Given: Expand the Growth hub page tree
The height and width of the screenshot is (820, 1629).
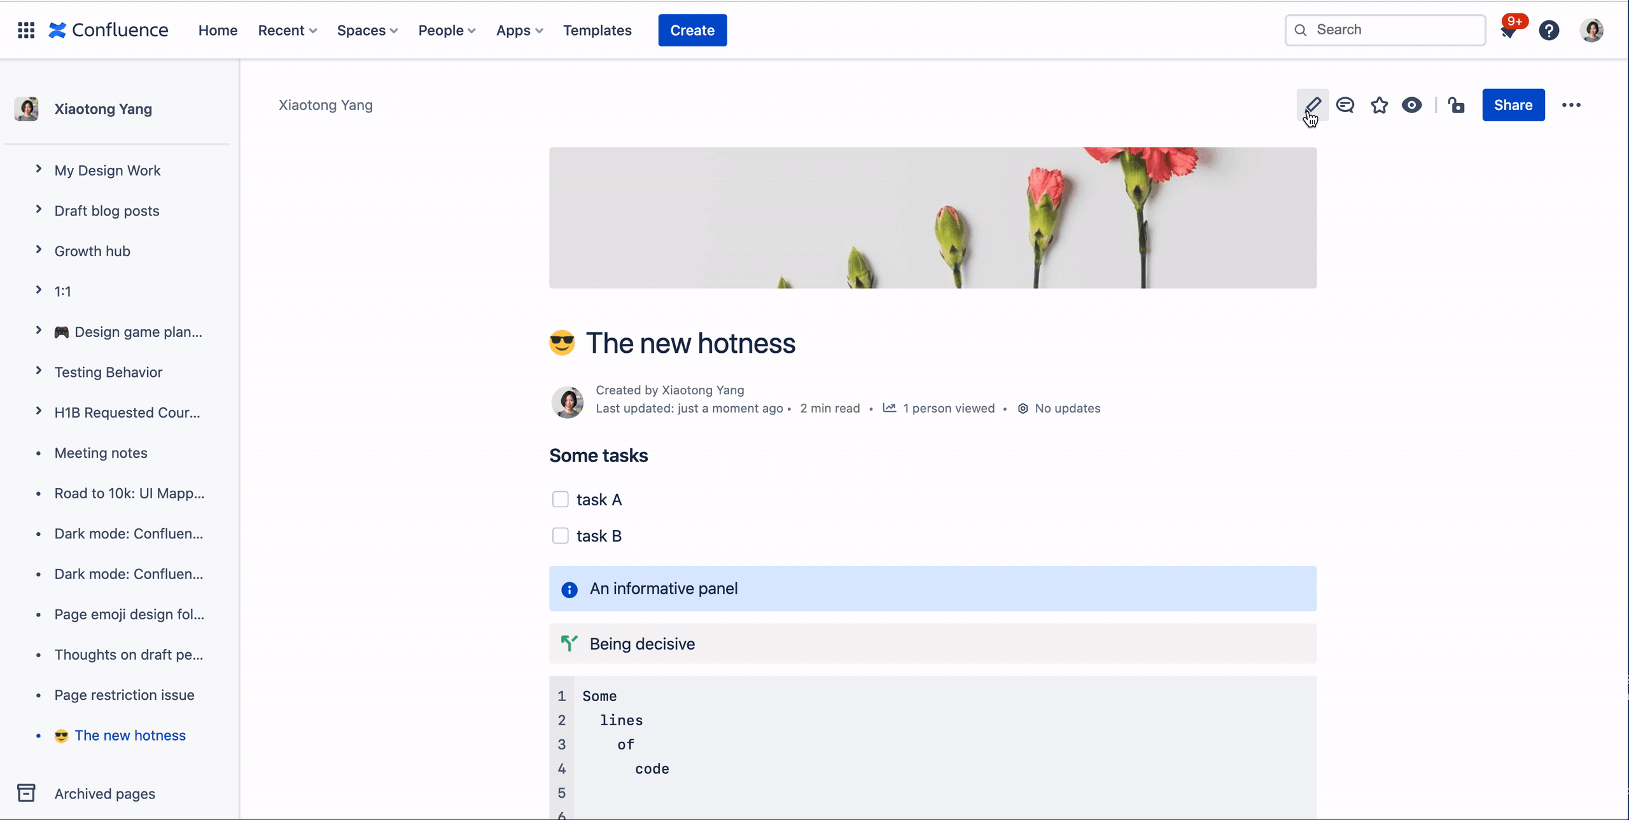Looking at the screenshot, I should [39, 250].
